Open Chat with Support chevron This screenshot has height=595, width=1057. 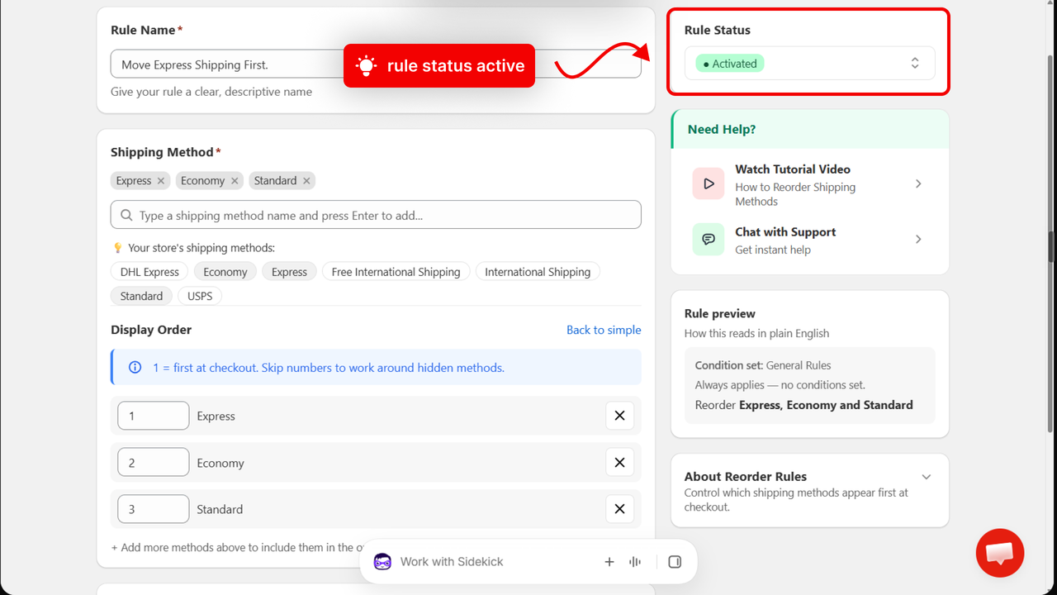tap(918, 240)
